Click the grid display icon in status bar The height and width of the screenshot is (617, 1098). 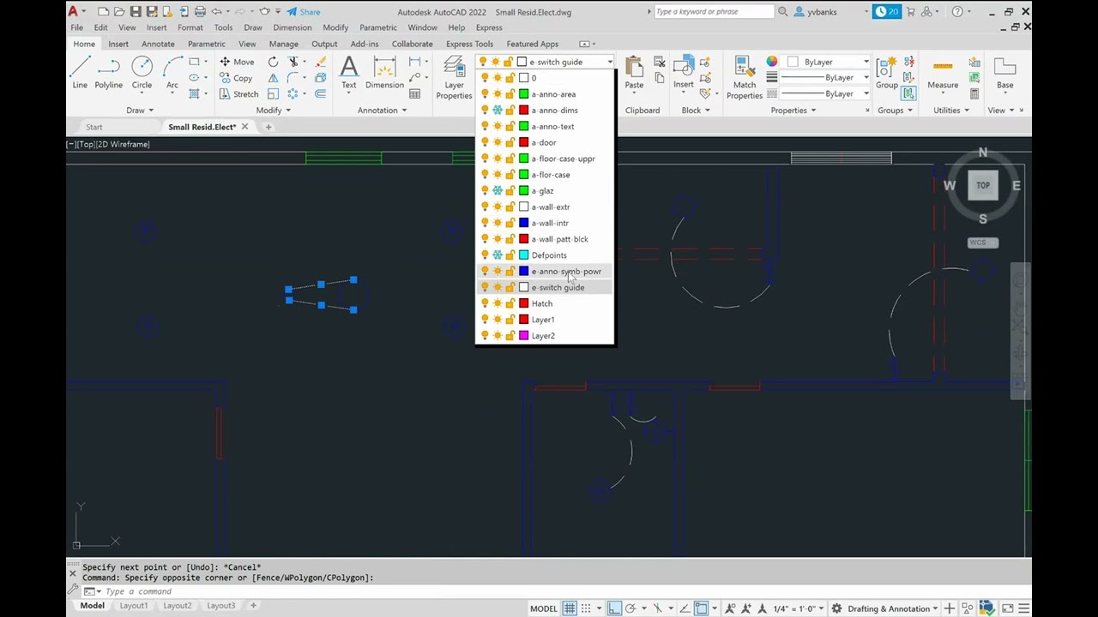pyautogui.click(x=569, y=608)
